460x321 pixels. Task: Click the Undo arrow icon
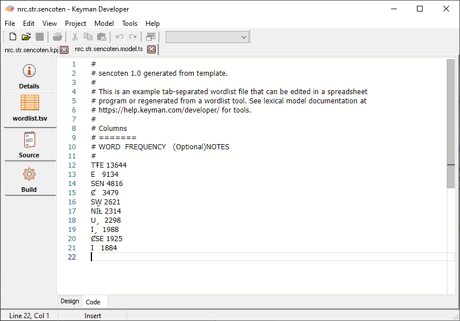[x=120, y=37]
